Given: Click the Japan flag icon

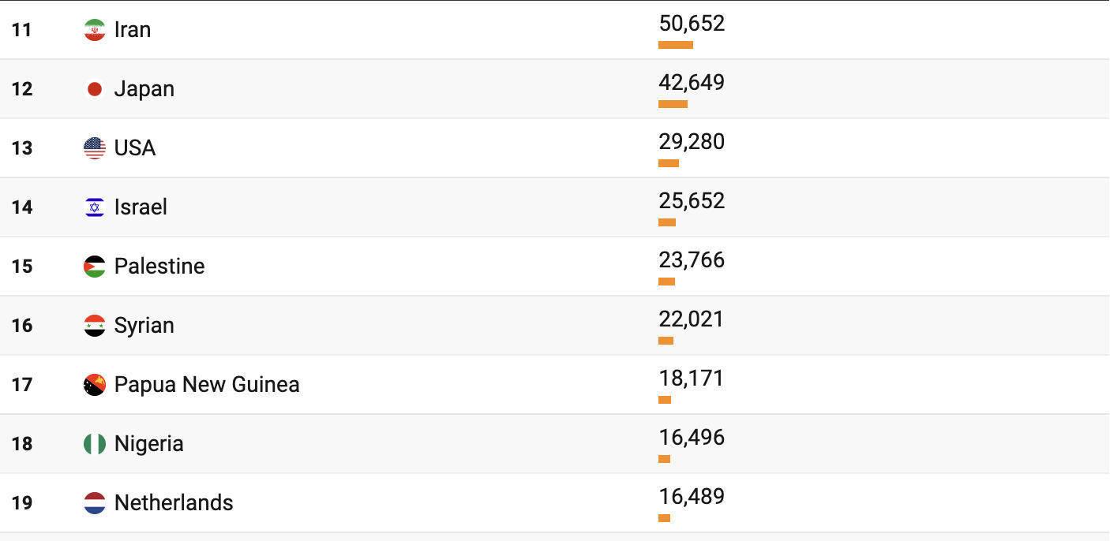Looking at the screenshot, I should tap(95, 89).
